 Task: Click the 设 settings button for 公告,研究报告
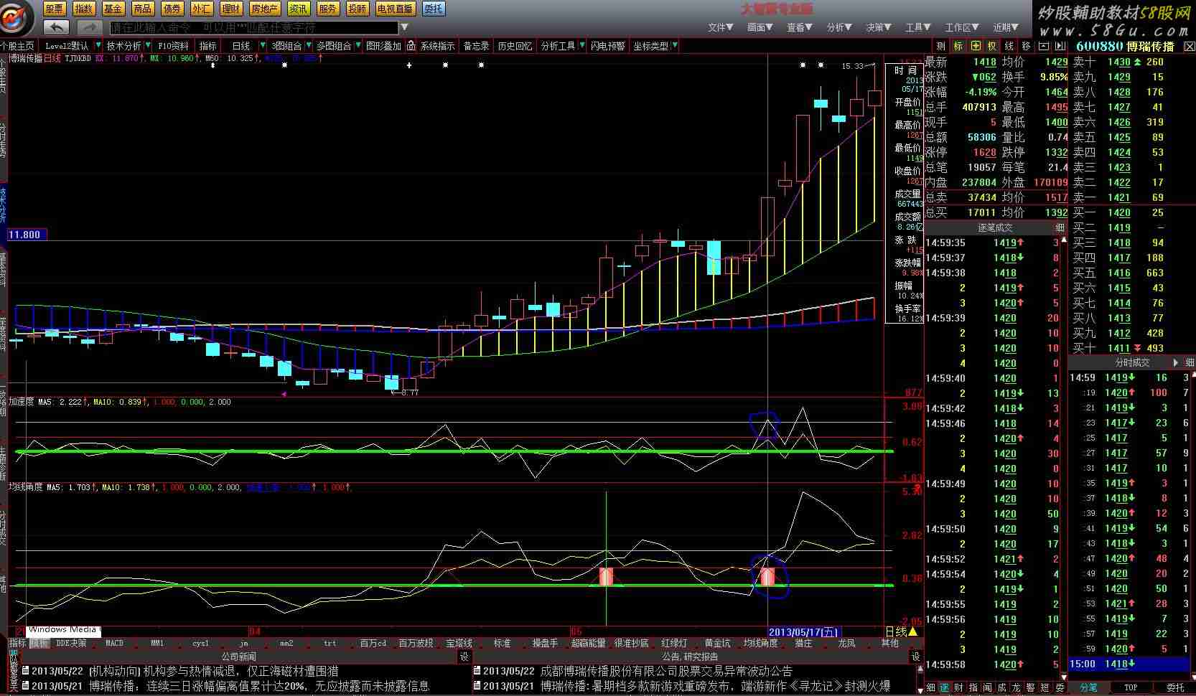point(915,657)
